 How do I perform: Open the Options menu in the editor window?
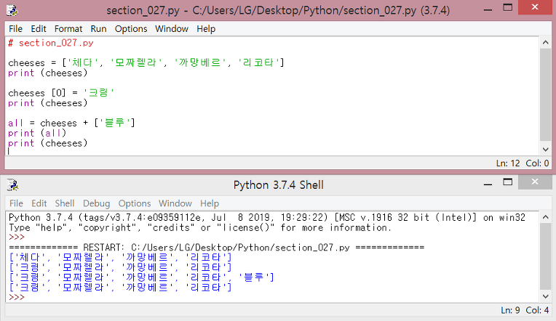pos(131,28)
